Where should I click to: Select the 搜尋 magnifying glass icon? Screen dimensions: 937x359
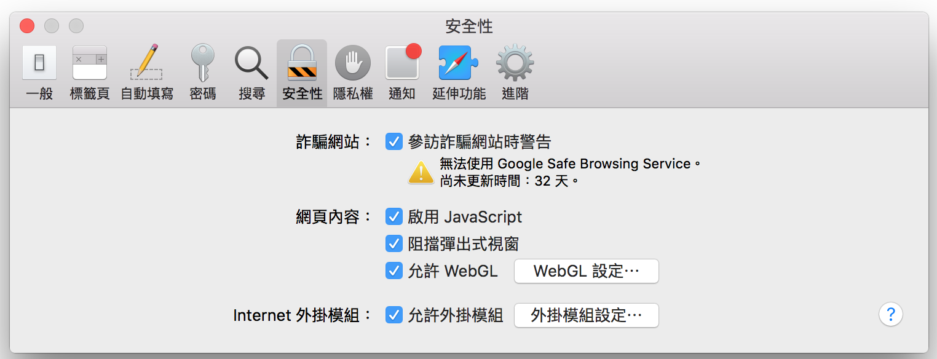251,63
